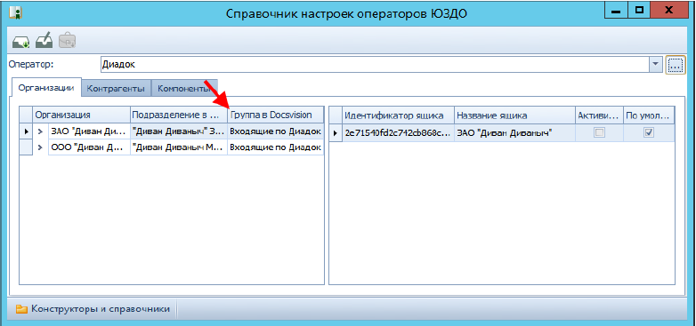Sort by the Организация column header
The height and width of the screenshot is (326, 696).
82,115
